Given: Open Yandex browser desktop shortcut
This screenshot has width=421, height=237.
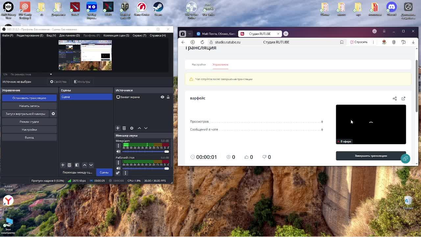Looking at the screenshot, I should [8, 202].
